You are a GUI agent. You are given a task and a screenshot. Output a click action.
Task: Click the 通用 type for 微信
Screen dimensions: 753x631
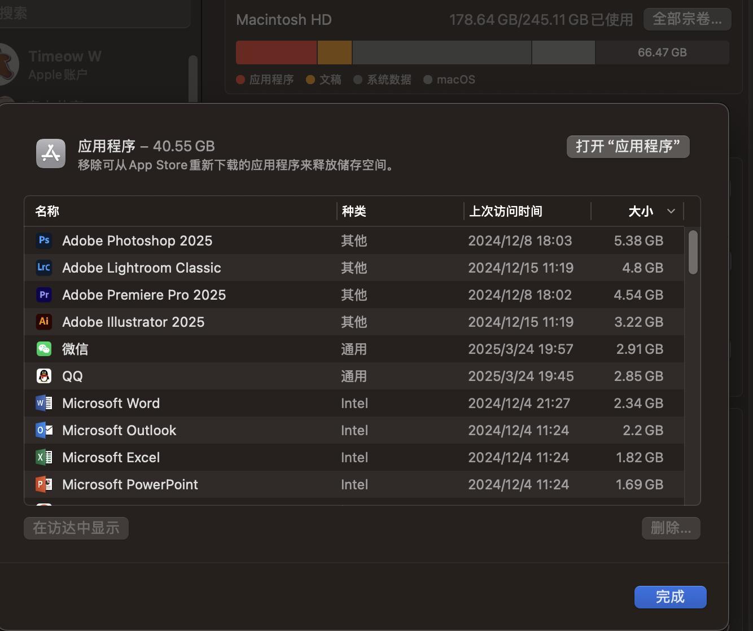pos(354,349)
